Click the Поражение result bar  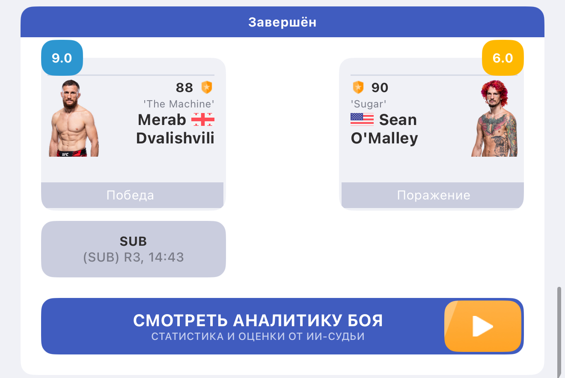[x=433, y=195]
